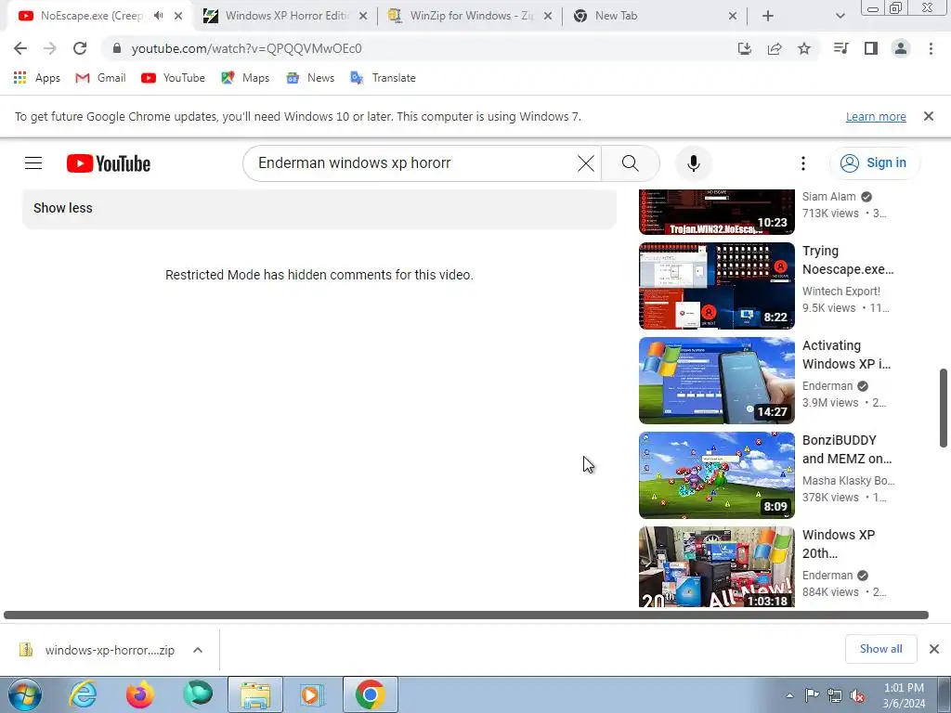951x713 pixels.
Task: Open Chrome three-dot menu
Action: (x=931, y=48)
